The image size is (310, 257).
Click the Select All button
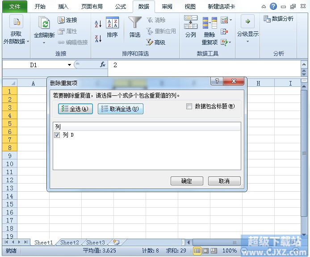(x=75, y=109)
